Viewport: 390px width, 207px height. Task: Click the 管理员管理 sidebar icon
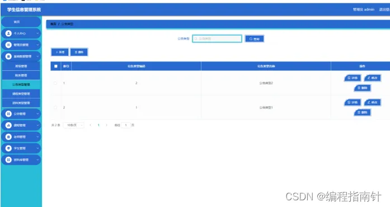tap(8, 45)
